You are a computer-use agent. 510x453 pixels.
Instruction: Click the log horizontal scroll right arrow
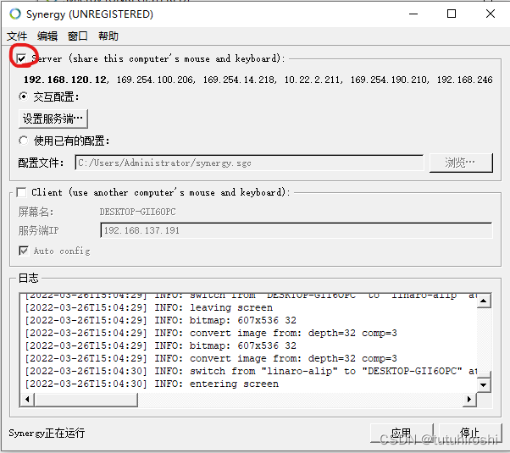pos(469,400)
